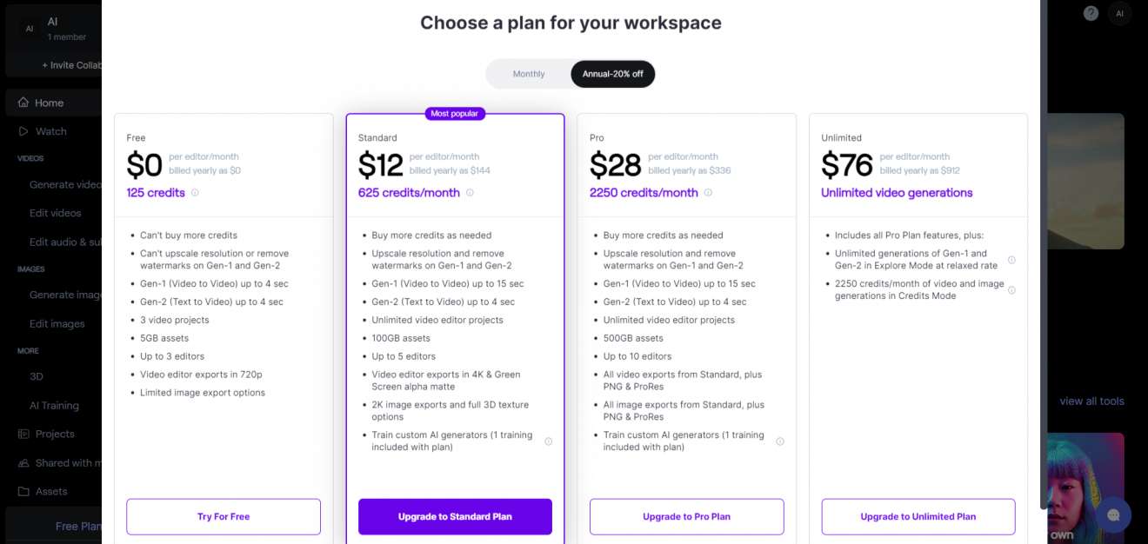1148x544 pixels.
Task: Open the chat support bubble
Action: click(1113, 514)
